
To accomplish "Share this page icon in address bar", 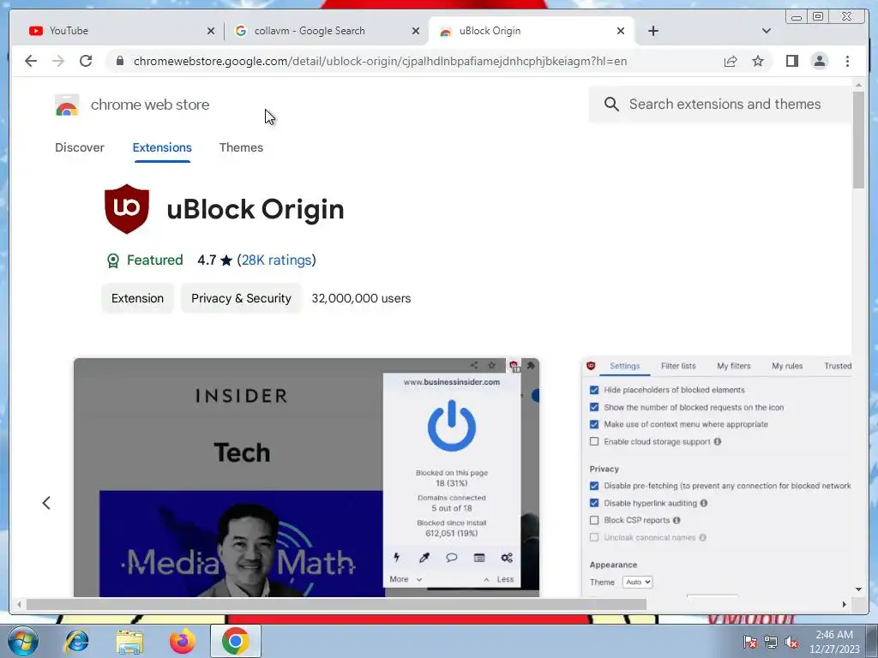I will click(x=731, y=61).
